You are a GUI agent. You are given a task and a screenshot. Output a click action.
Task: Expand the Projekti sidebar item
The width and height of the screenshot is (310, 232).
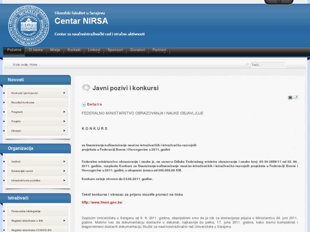(64, 121)
